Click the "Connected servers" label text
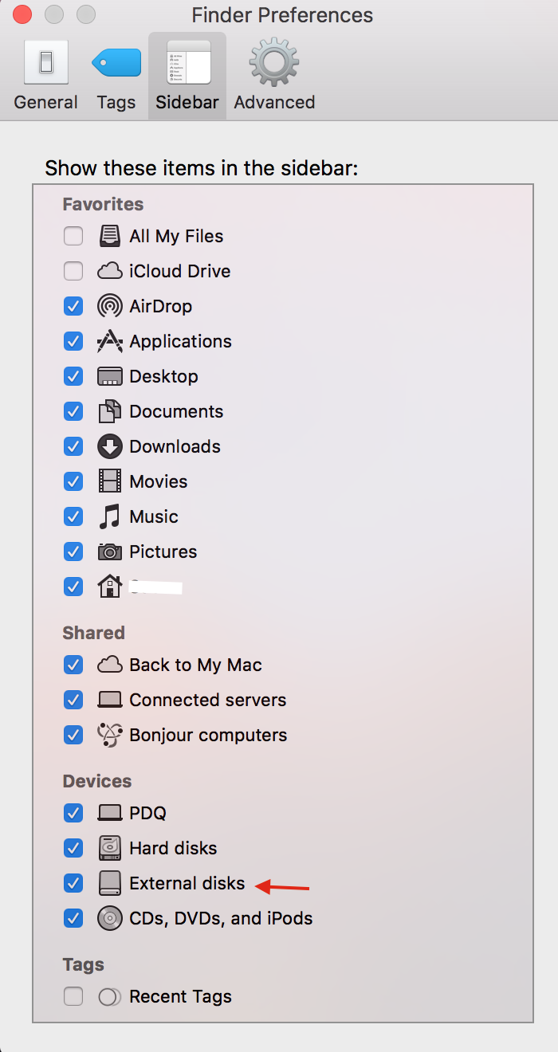Image resolution: width=558 pixels, height=1052 pixels. [x=208, y=700]
